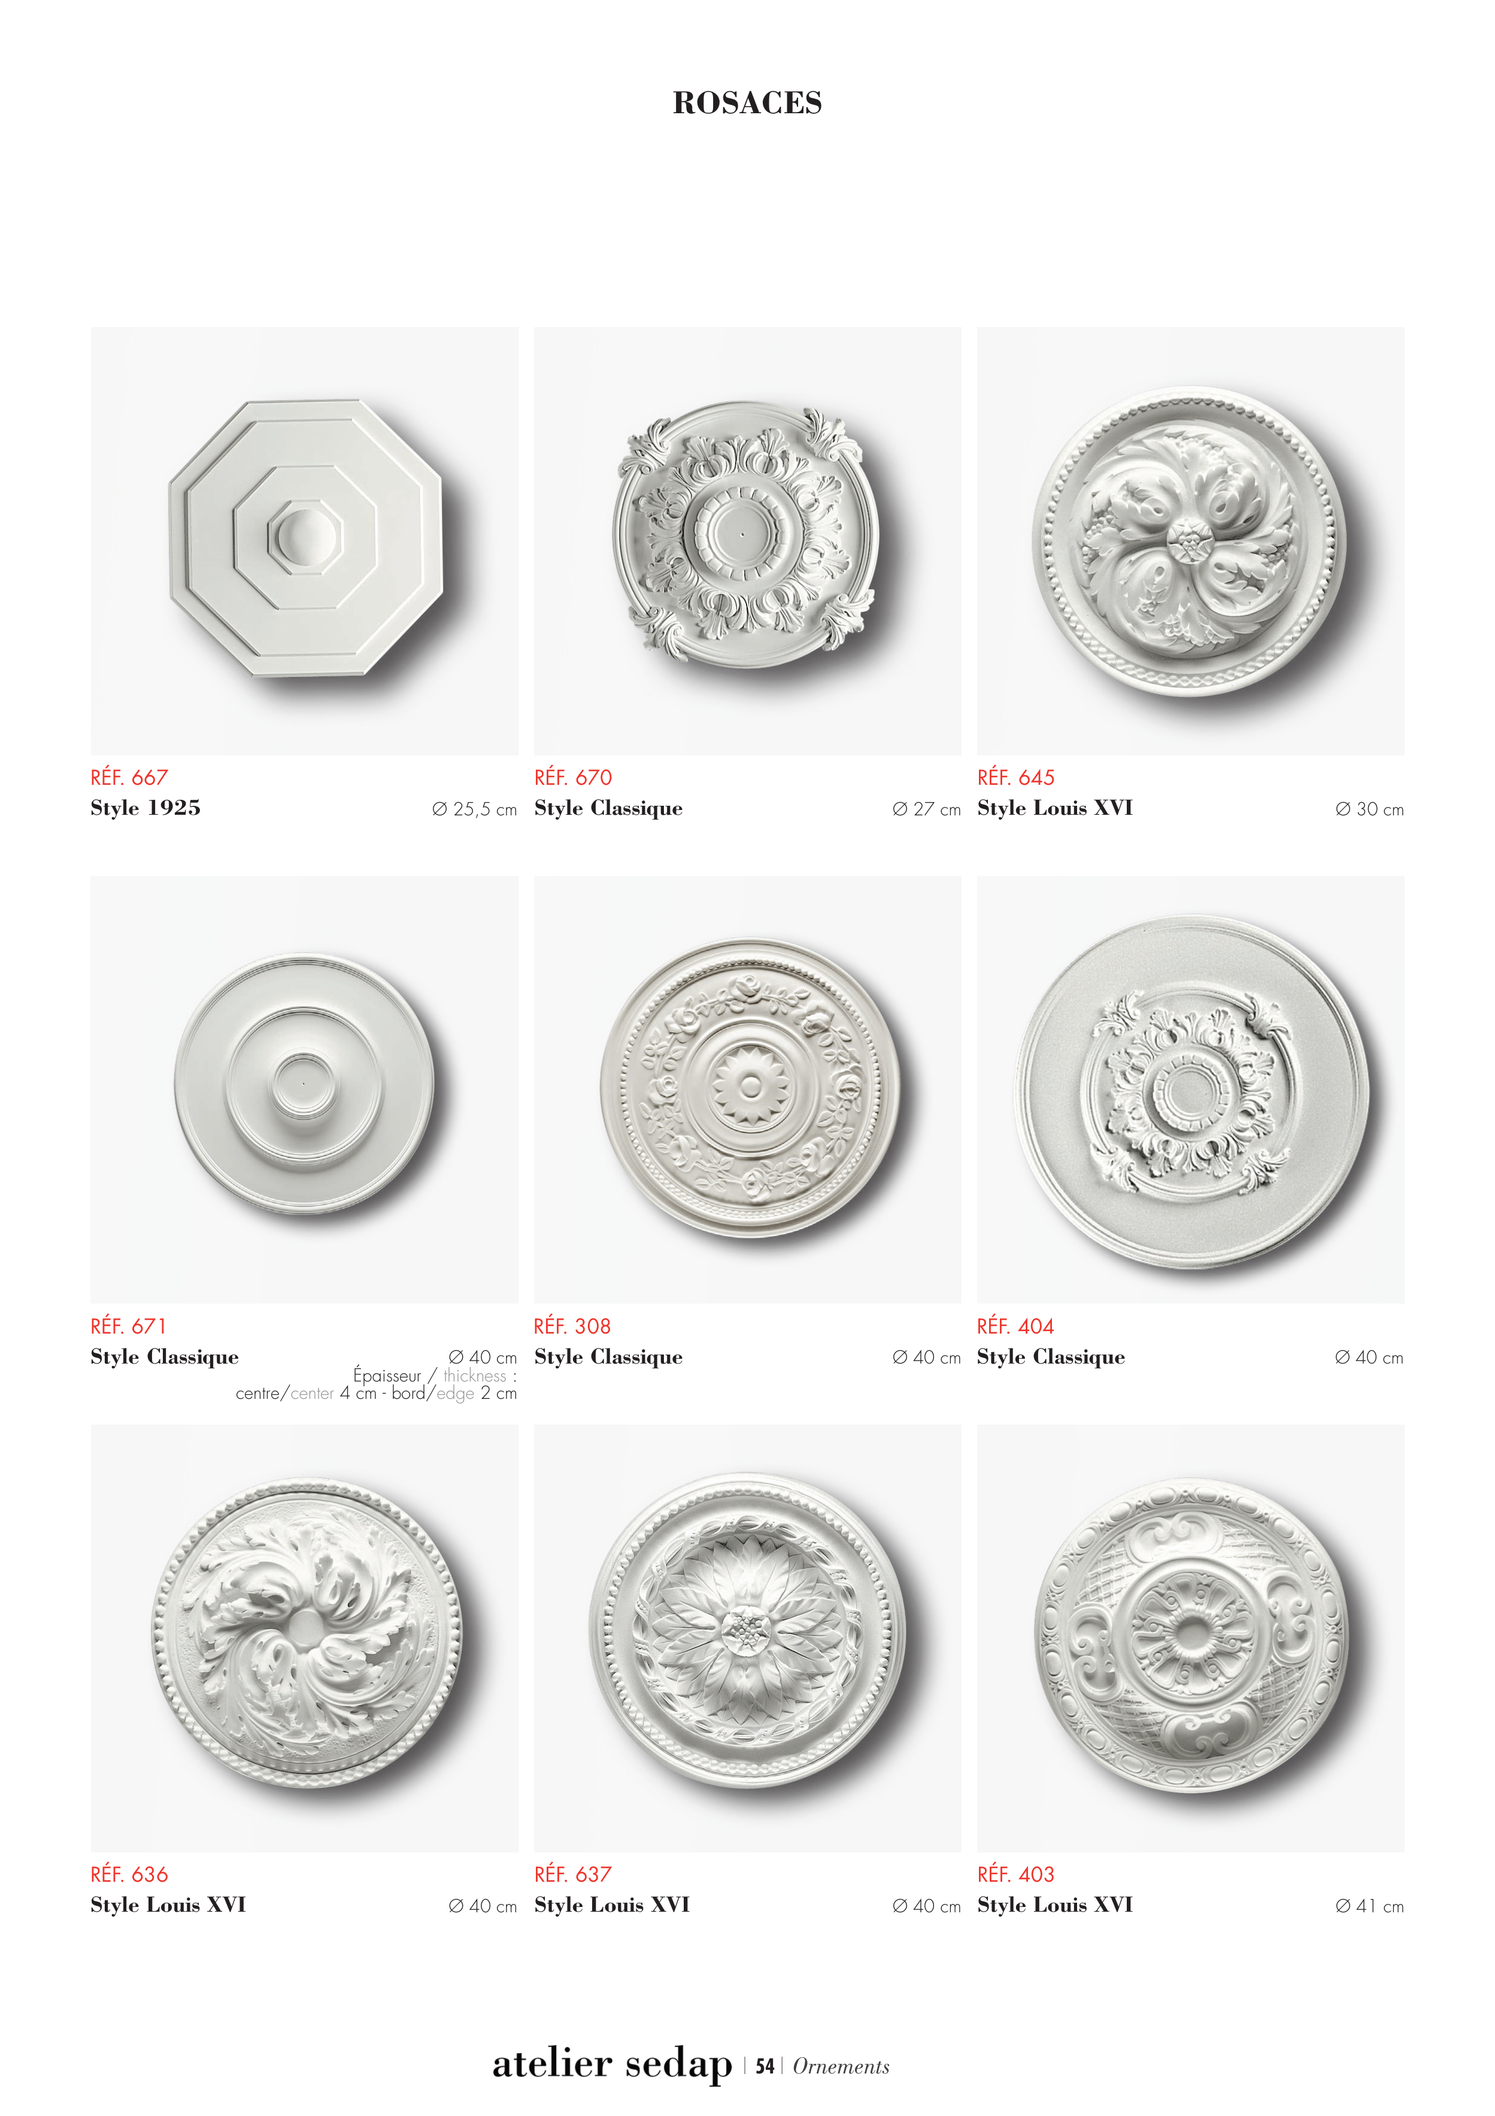The image size is (1495, 2116).
Task: Click the Ø 41 cm diameter text
Action: click(1370, 1906)
